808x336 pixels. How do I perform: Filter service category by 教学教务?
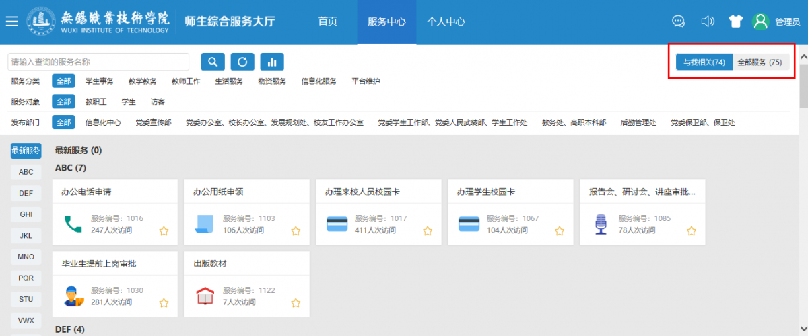click(143, 81)
